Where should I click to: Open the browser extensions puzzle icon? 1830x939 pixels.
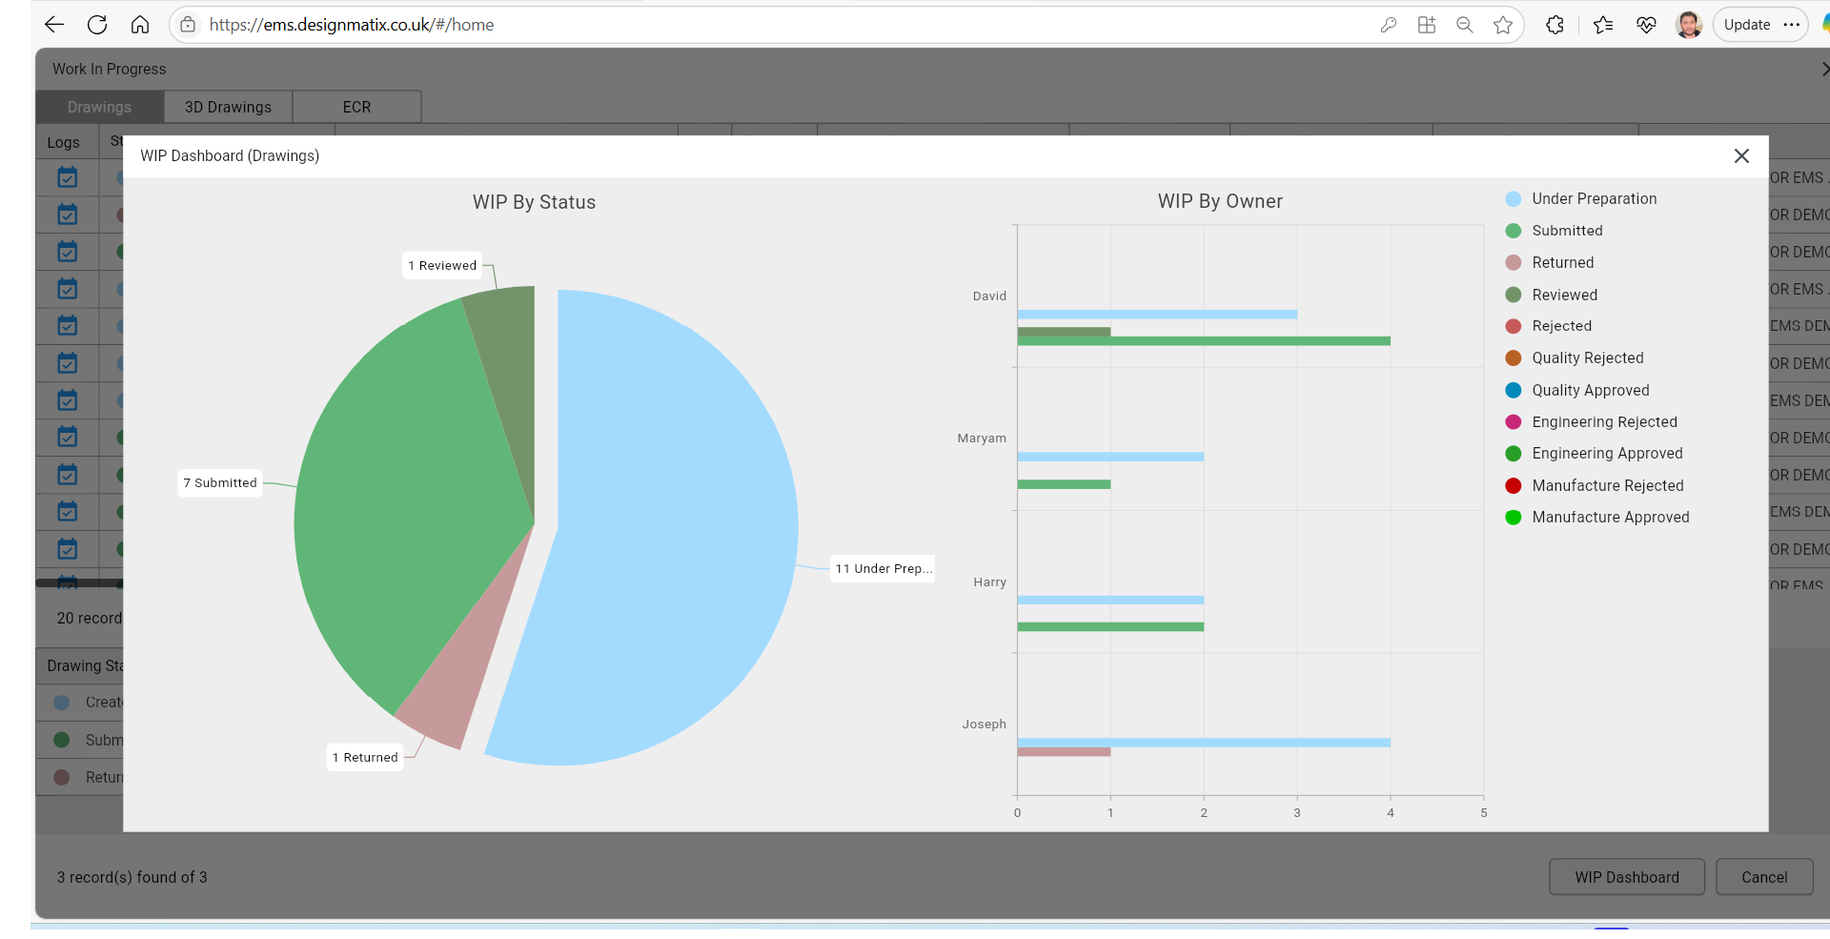1555,25
